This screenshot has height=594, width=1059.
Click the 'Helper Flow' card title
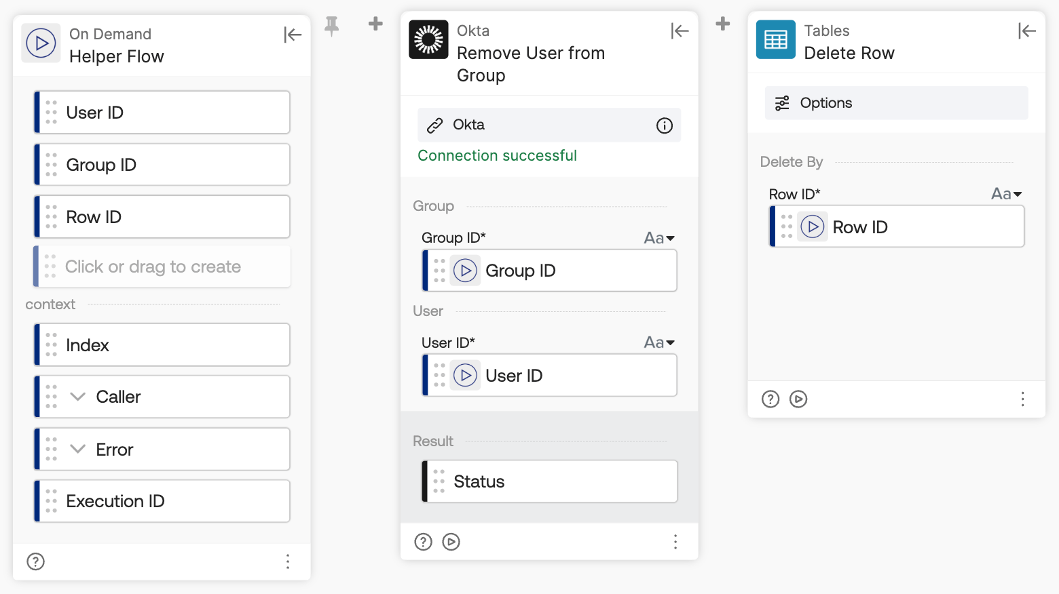[117, 57]
